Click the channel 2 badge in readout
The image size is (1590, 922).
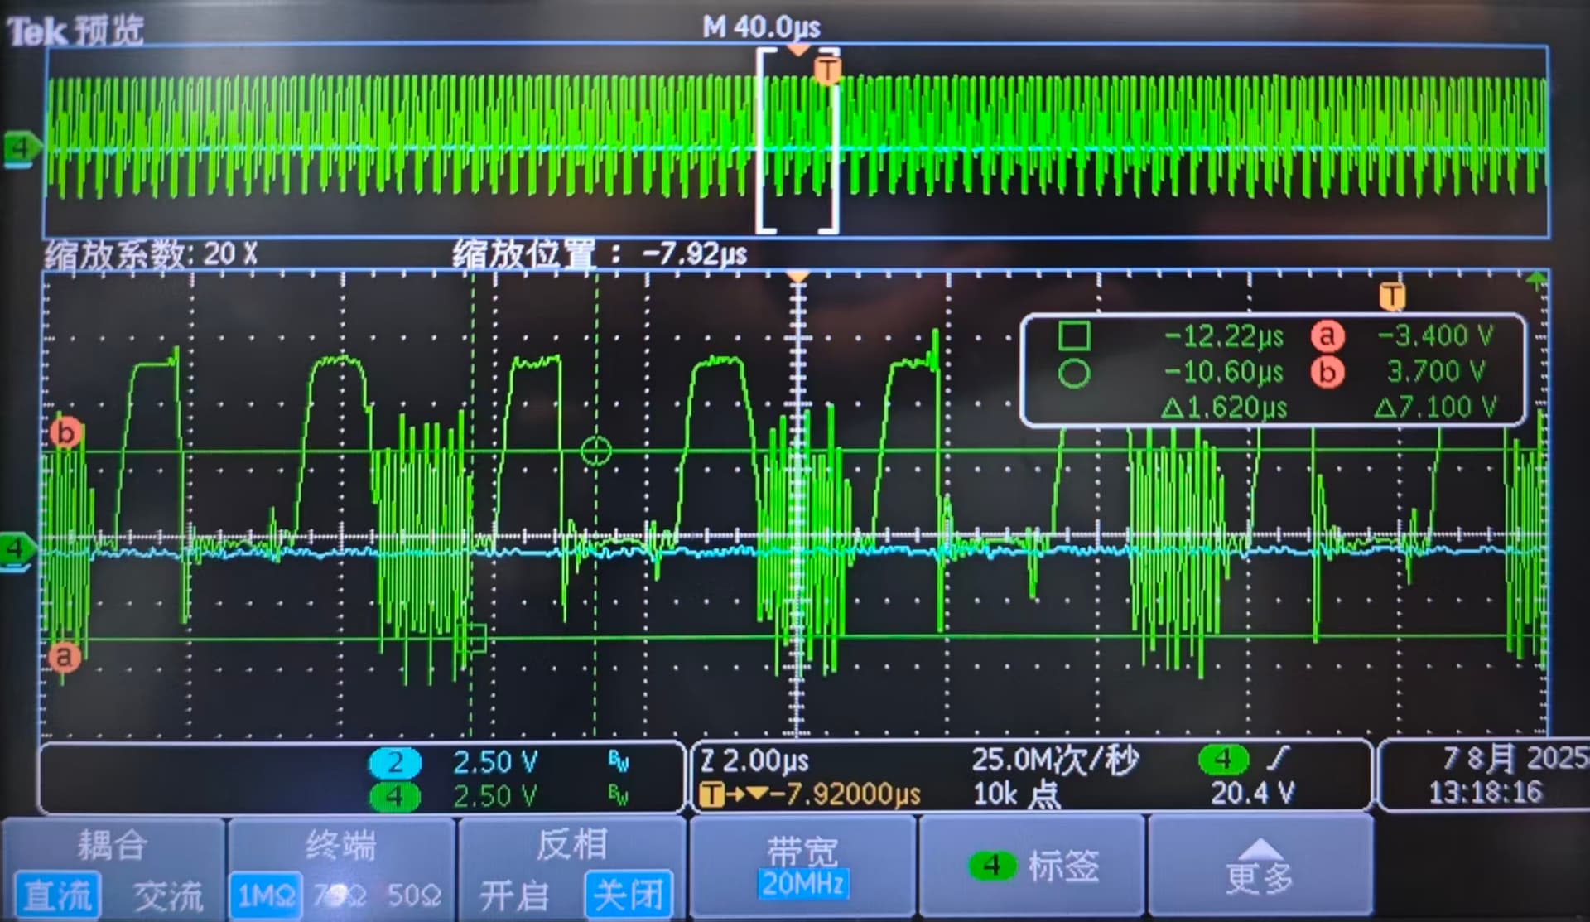click(x=395, y=762)
